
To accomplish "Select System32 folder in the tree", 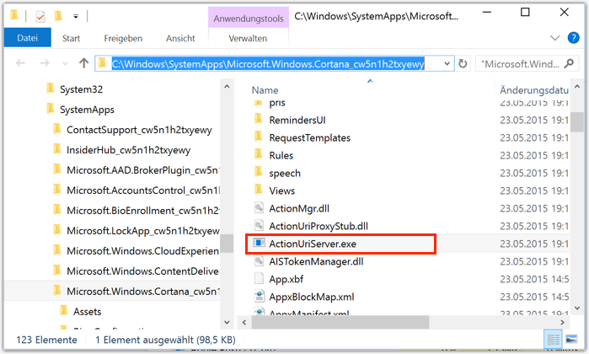I will (81, 89).
